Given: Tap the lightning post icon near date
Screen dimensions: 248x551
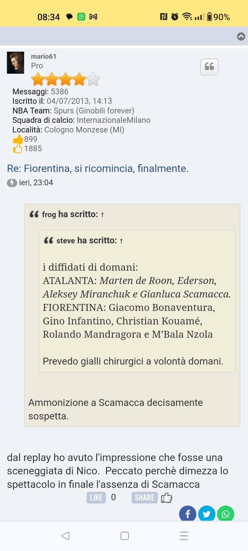Looking at the screenshot, I should point(12,183).
